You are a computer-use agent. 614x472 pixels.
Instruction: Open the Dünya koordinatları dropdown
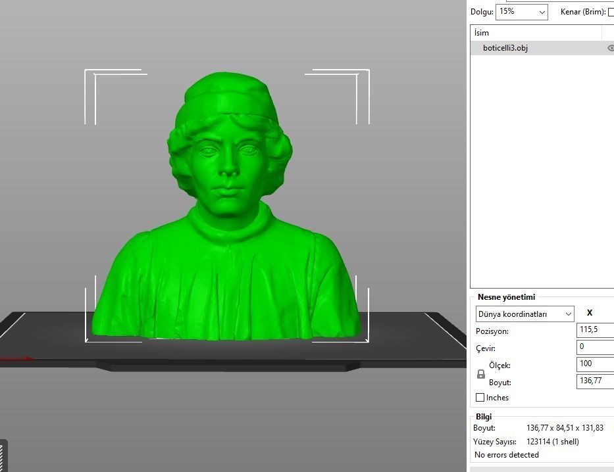click(x=524, y=314)
